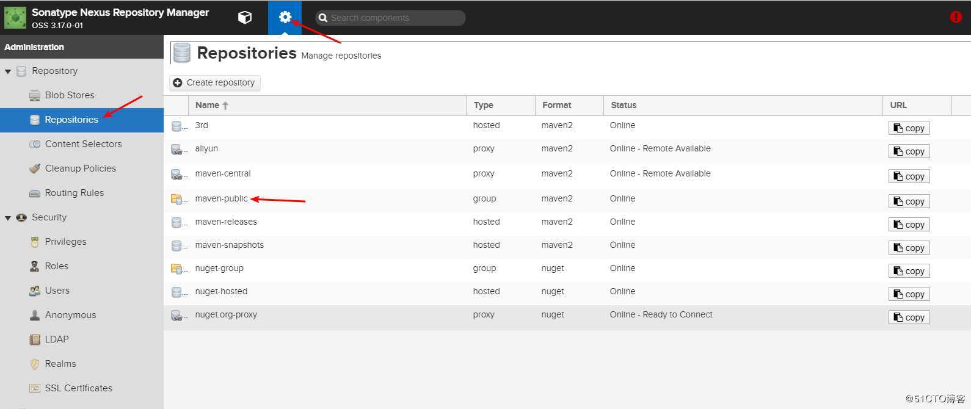
Task: Click the maven-snapshots repository icon
Action: (177, 246)
